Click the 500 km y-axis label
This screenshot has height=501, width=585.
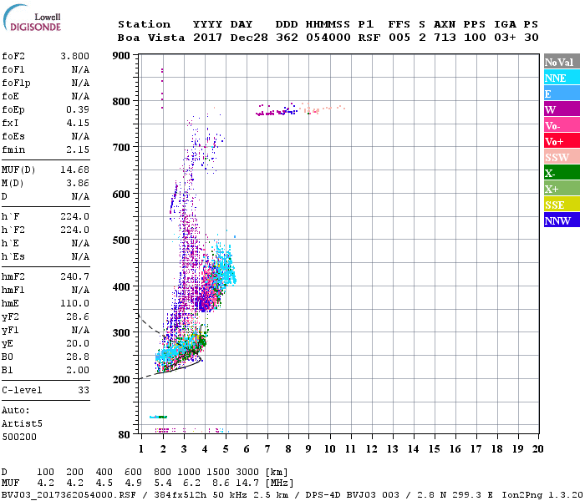click(121, 240)
